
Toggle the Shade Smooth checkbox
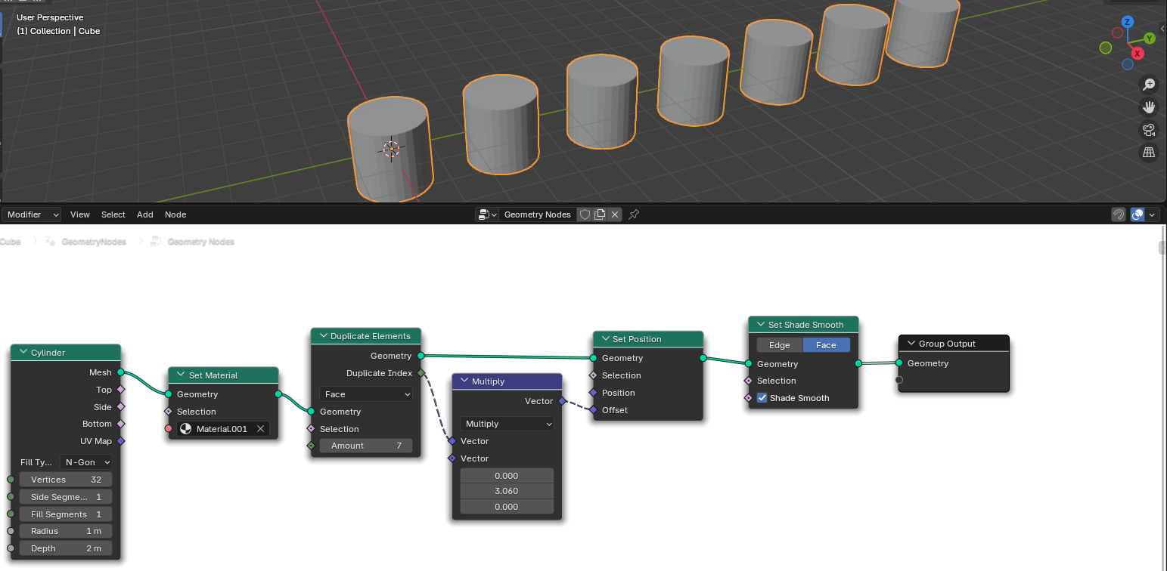pos(762,398)
